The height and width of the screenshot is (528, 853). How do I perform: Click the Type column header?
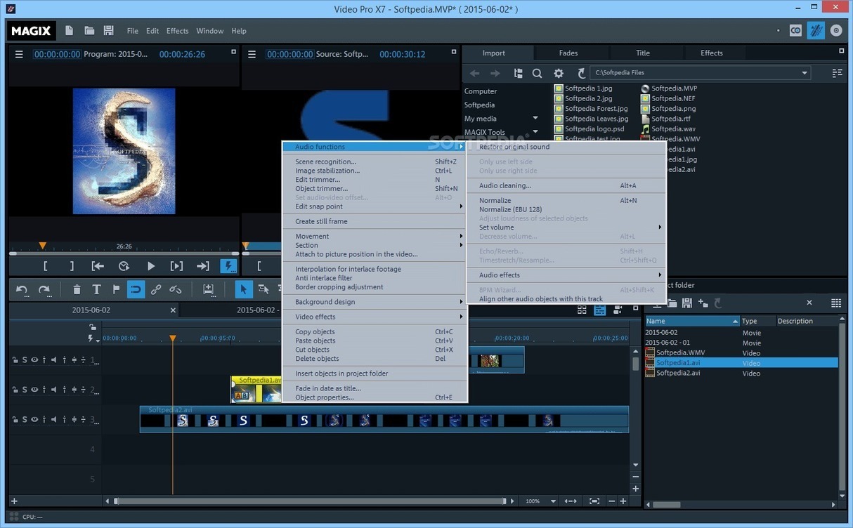[x=758, y=321]
